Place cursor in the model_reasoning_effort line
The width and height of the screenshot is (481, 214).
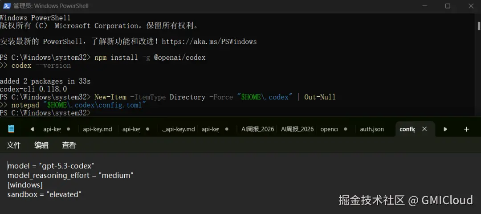[x=70, y=176]
